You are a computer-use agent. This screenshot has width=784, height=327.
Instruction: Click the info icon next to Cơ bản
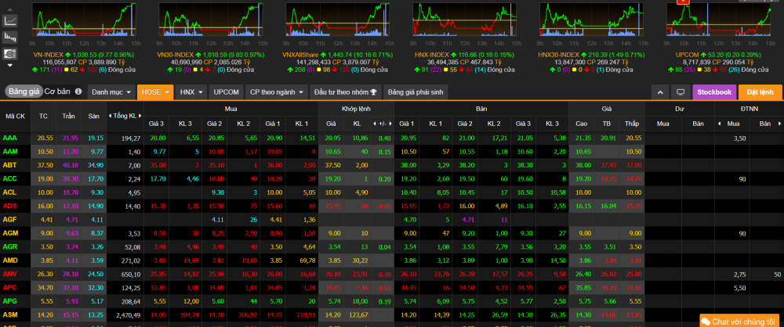[78, 92]
